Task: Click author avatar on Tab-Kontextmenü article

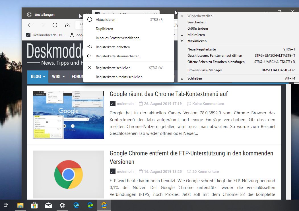Action: tap(112, 104)
